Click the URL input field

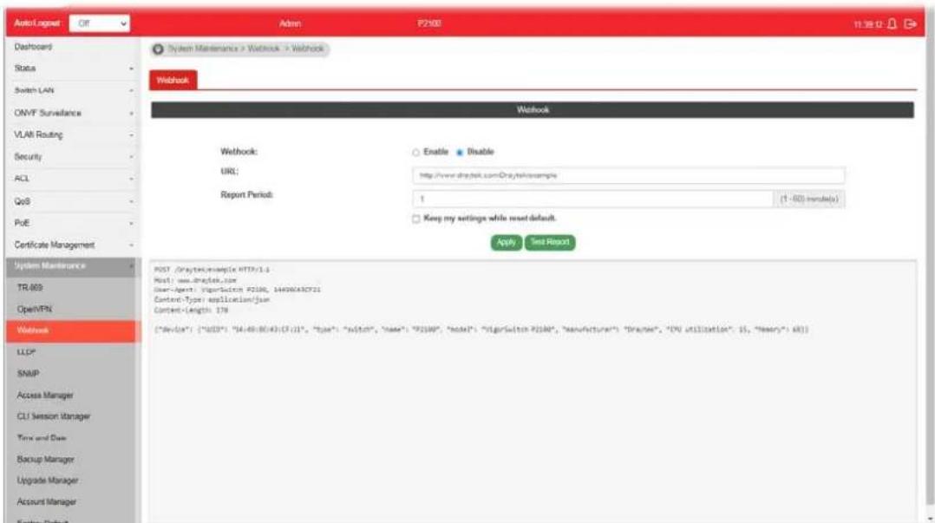point(629,175)
